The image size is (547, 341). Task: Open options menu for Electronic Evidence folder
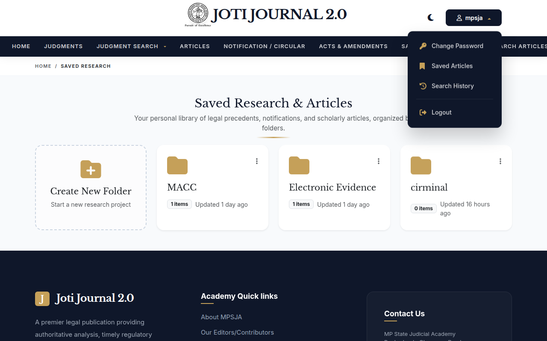[379, 161]
